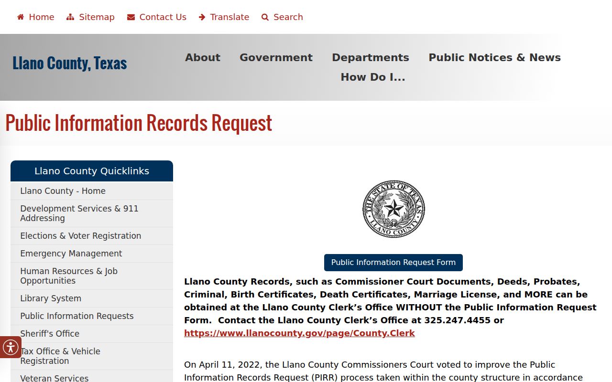The width and height of the screenshot is (612, 382).
Task: Open Llano County - Home quicklink
Action: [x=92, y=191]
